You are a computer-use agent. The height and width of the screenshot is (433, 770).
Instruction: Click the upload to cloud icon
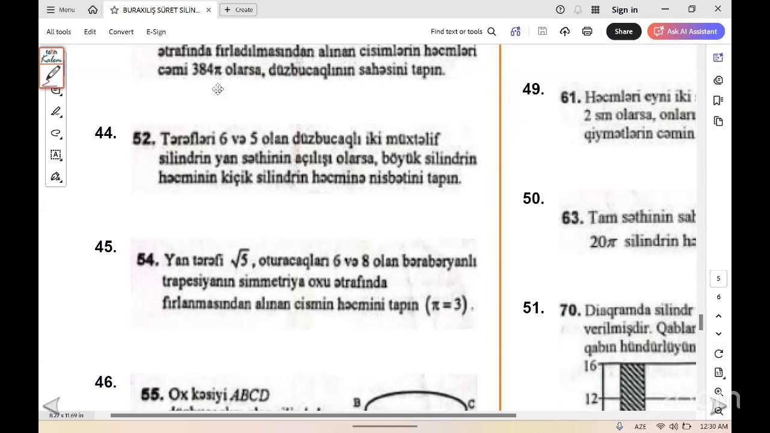pos(564,32)
